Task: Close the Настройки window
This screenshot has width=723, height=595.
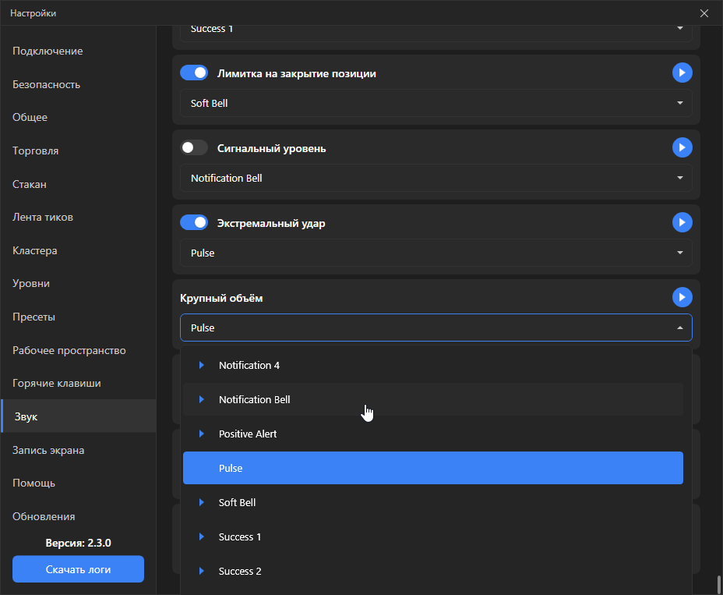Action: (704, 13)
